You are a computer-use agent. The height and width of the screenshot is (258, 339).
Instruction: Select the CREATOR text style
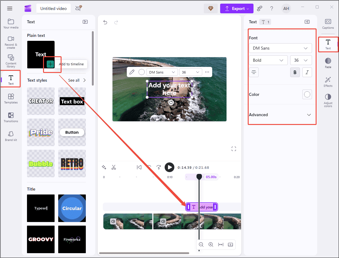41,101
